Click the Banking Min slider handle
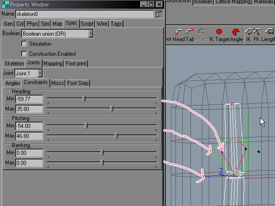 [102, 153]
